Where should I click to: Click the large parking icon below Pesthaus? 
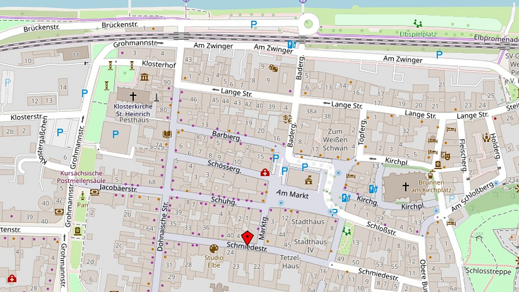click(115, 134)
